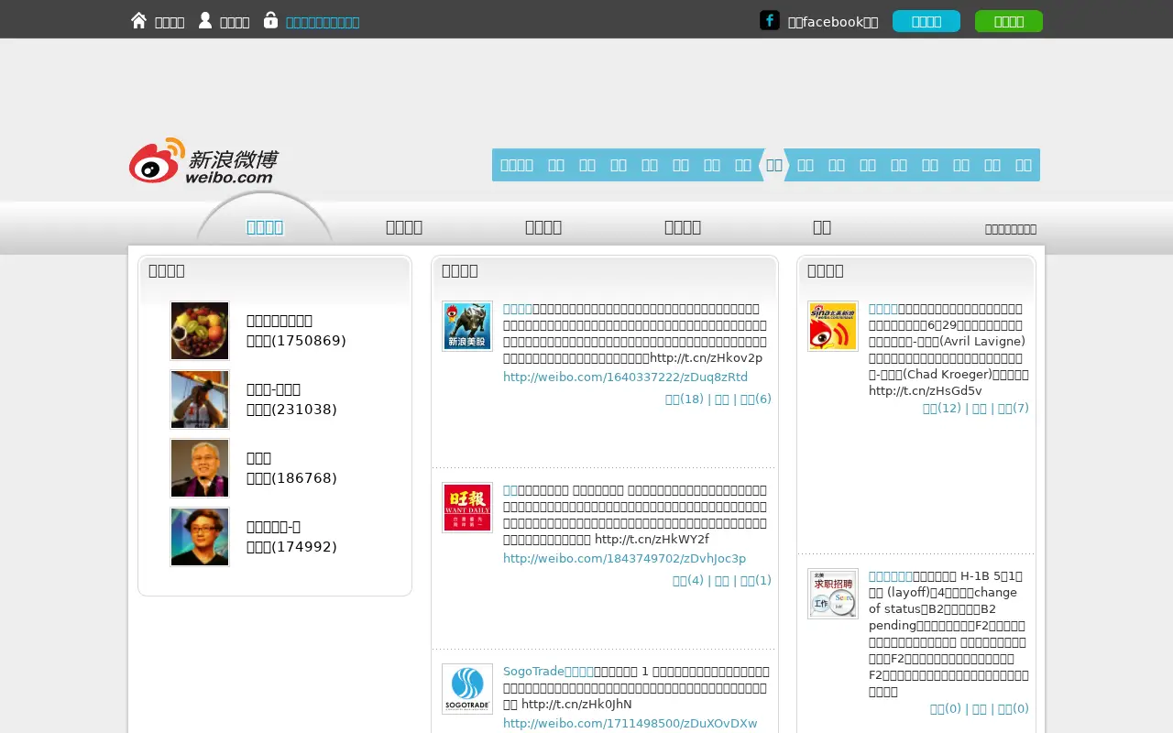Viewport: 1173px width, 733px height.
Task: Open the fruit bowl avatar beside 1750869
Action: click(200, 331)
